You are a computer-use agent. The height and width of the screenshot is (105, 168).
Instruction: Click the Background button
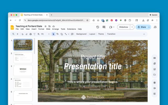pyautogui.click(x=81, y=34)
